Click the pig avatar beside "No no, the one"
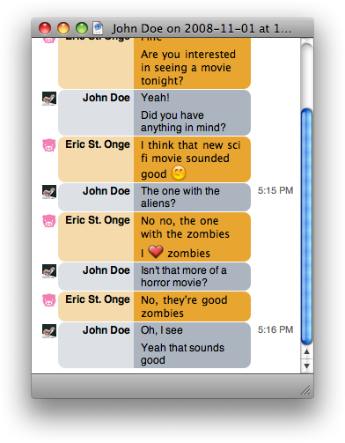 (49, 221)
